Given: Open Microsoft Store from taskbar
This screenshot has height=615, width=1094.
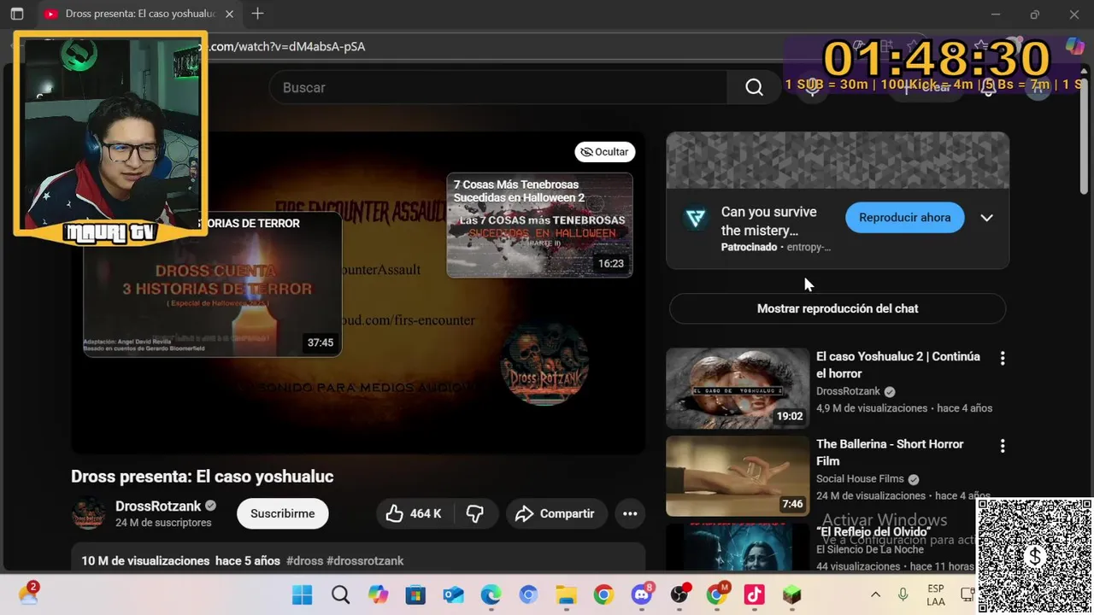Looking at the screenshot, I should click(415, 594).
